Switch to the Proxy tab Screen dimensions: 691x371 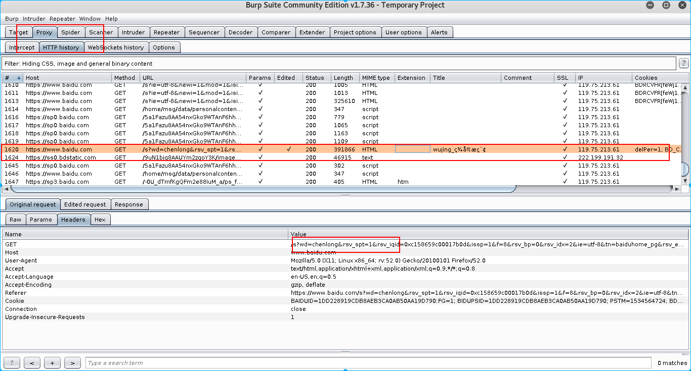pyautogui.click(x=45, y=32)
